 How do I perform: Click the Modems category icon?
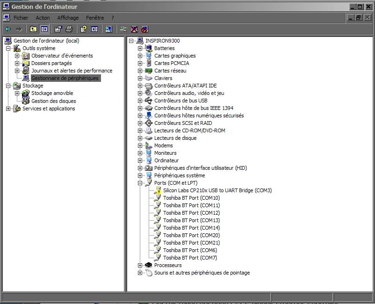(x=149, y=145)
